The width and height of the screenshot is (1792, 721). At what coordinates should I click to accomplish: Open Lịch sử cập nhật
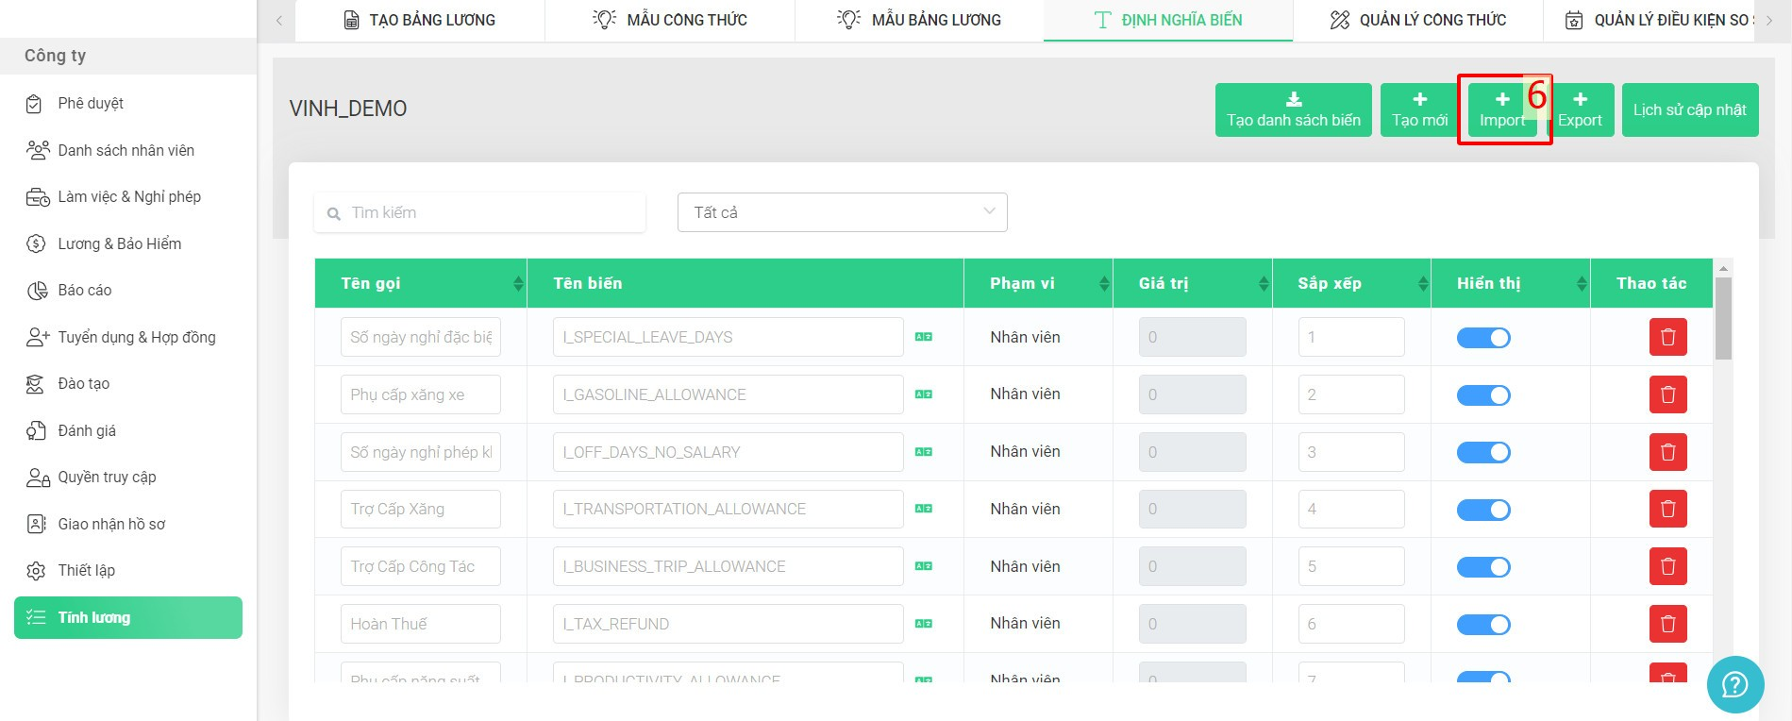pos(1690,109)
